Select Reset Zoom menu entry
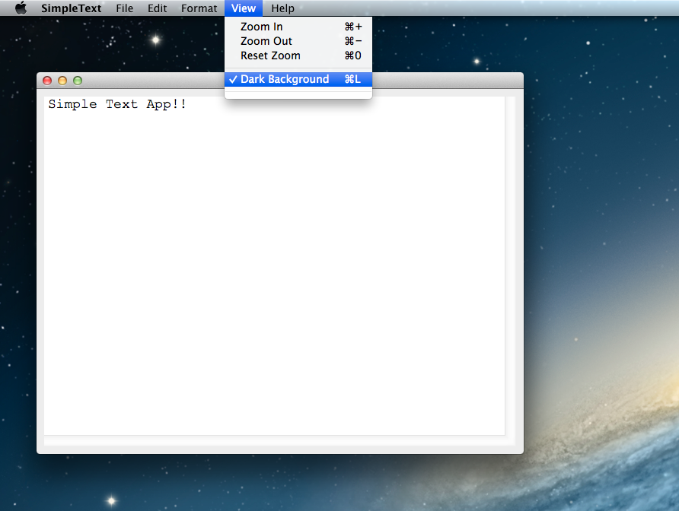679x511 pixels. (298, 56)
